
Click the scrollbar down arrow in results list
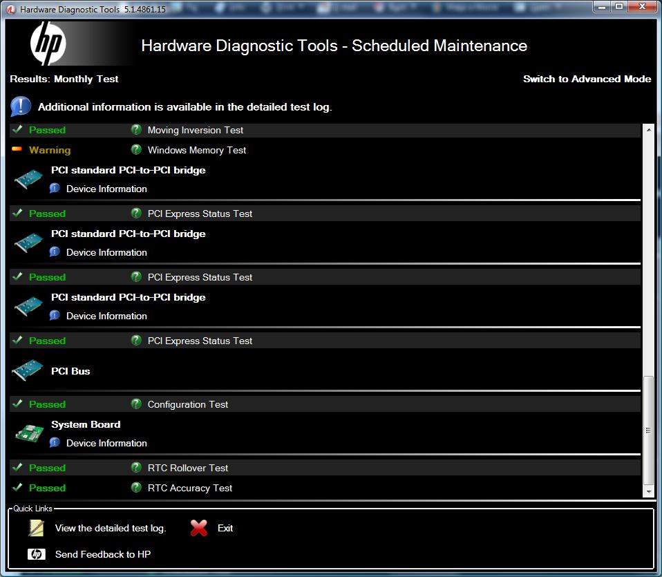648,491
